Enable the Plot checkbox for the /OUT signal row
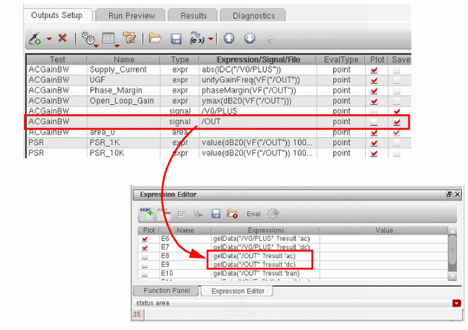The width and height of the screenshot is (468, 330). tap(374, 122)
